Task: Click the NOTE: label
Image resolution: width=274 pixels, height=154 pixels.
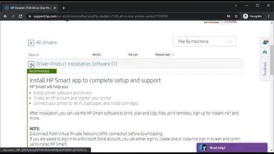Action: [x=35, y=129]
